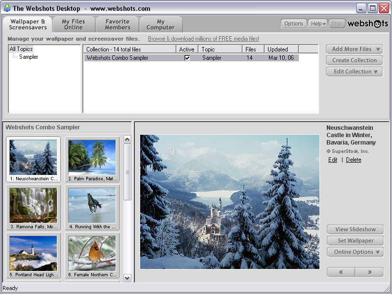Click Create Collection button
Screen dimensions: 392x294
click(x=354, y=60)
